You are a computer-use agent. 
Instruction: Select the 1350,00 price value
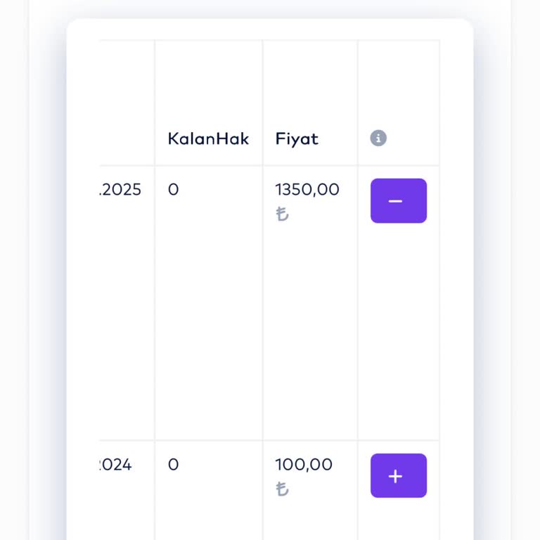[x=307, y=190]
